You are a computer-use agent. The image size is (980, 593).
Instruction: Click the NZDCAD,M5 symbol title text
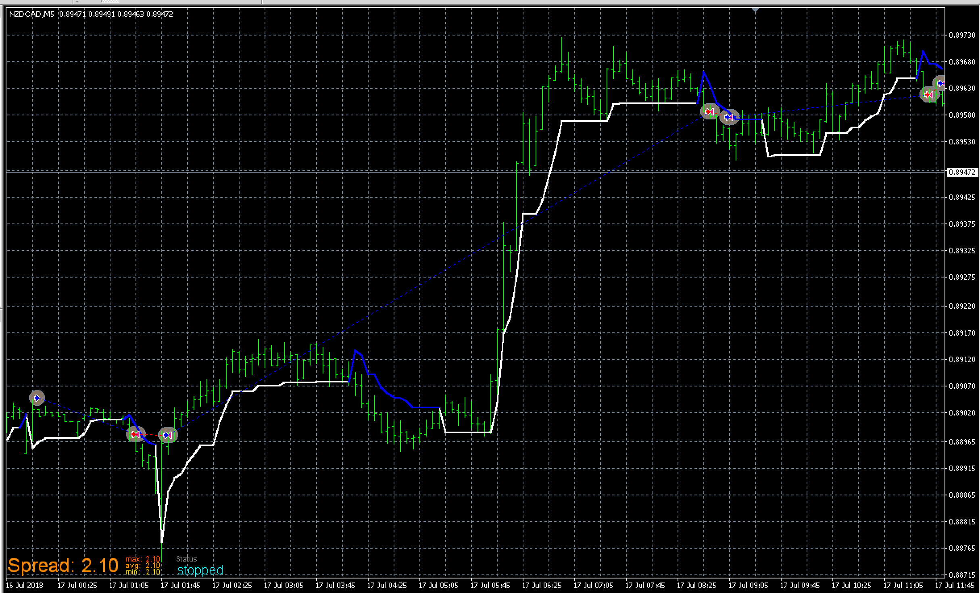point(31,14)
